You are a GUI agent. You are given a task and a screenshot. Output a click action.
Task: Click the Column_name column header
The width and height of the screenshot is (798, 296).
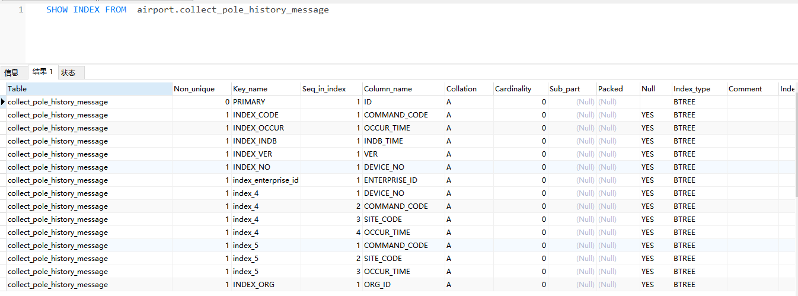click(403, 89)
